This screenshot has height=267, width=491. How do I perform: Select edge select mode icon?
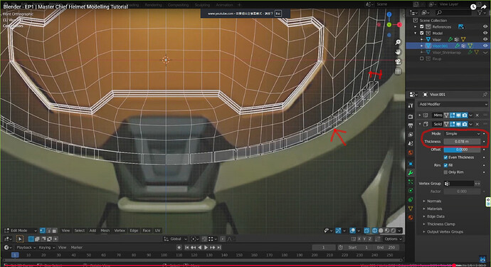[48, 231]
